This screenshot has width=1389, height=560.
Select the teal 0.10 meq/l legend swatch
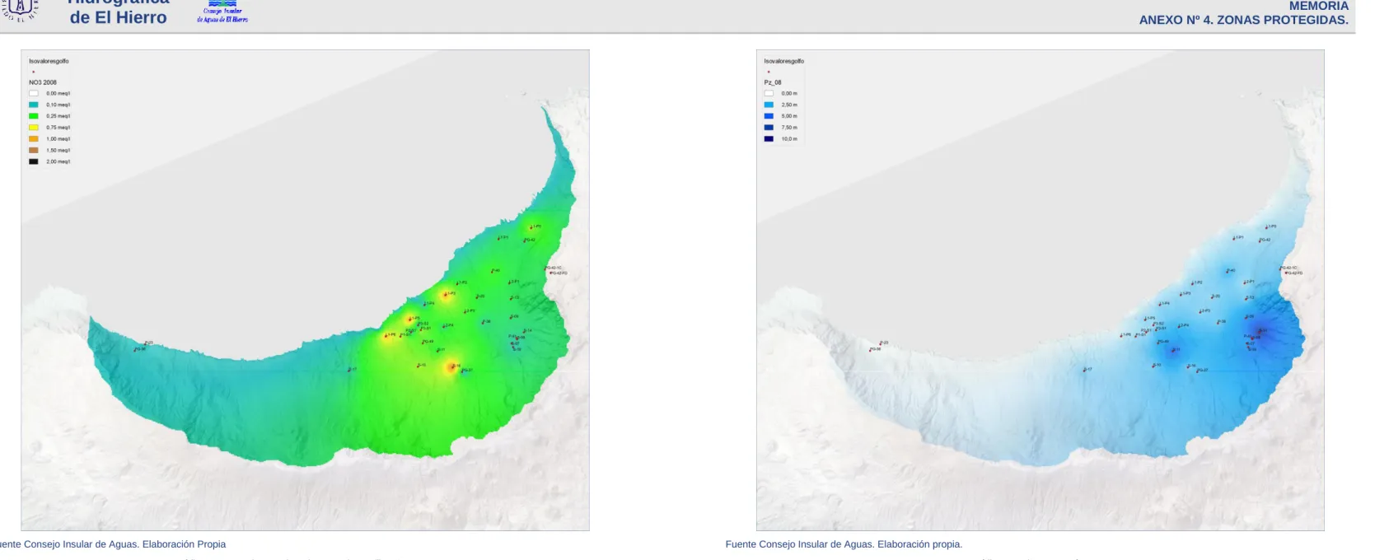click(34, 105)
